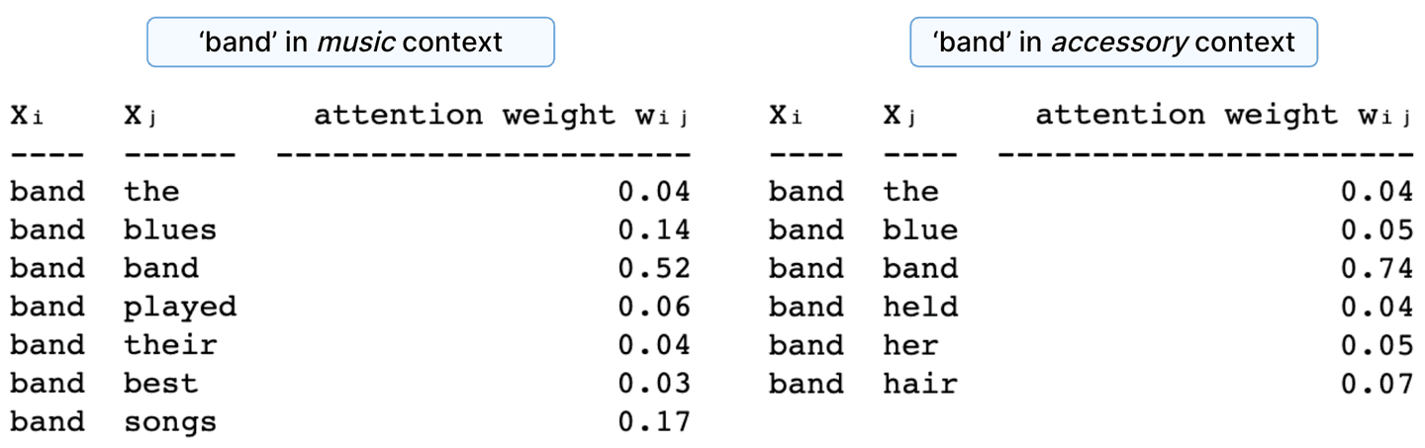Click the 'band' in music context label
The height and width of the screenshot is (448, 1425).
coord(350,42)
